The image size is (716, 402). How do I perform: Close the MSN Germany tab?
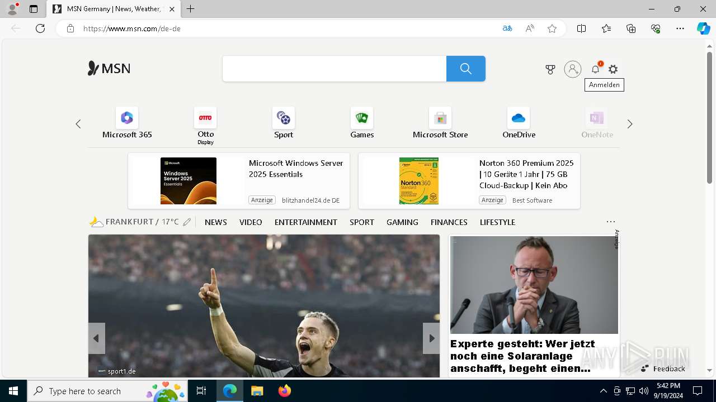(172, 9)
